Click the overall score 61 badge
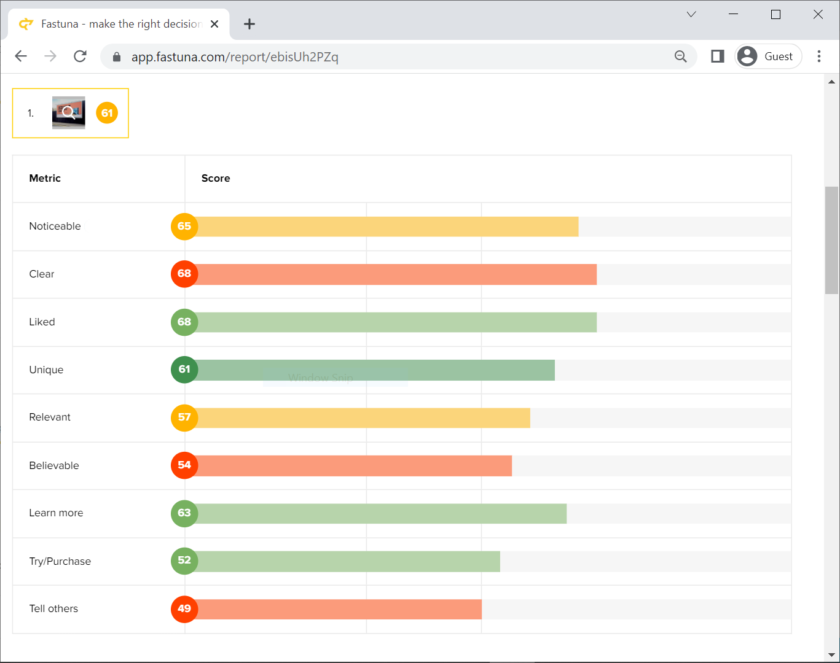 pos(107,113)
